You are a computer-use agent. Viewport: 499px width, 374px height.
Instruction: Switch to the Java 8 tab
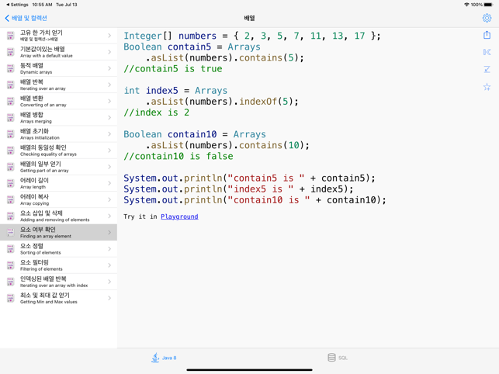tap(164, 358)
